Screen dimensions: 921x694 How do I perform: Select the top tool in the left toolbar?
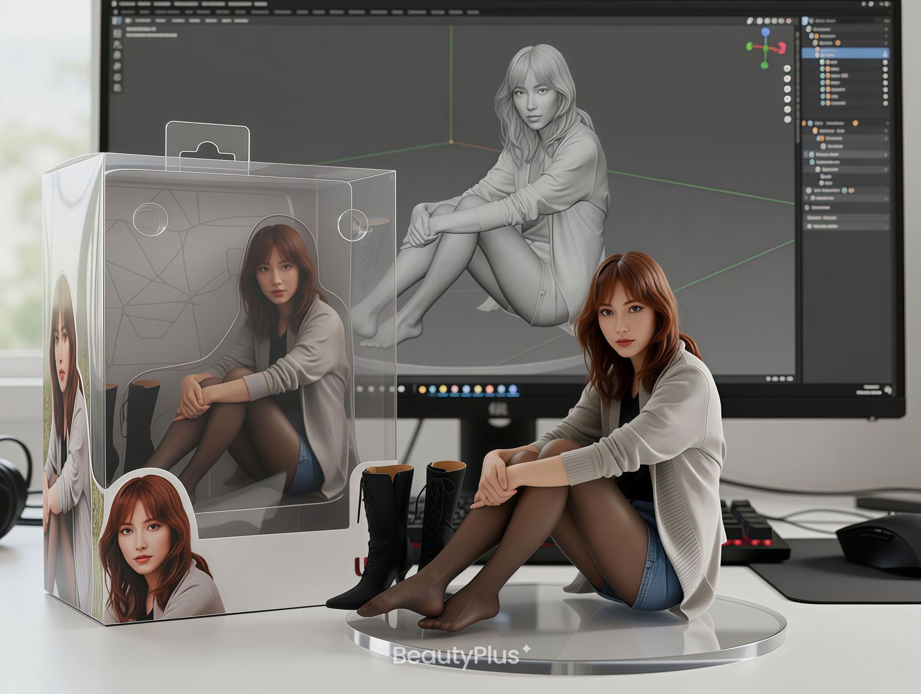click(117, 33)
